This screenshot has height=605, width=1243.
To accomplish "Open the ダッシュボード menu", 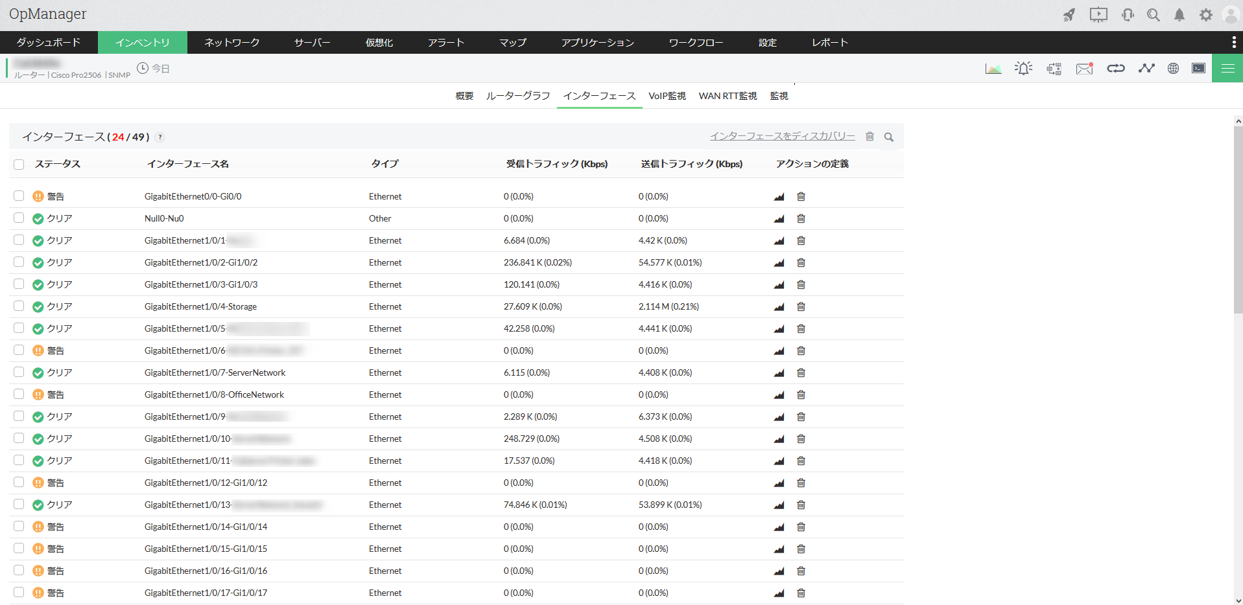I will (x=49, y=42).
